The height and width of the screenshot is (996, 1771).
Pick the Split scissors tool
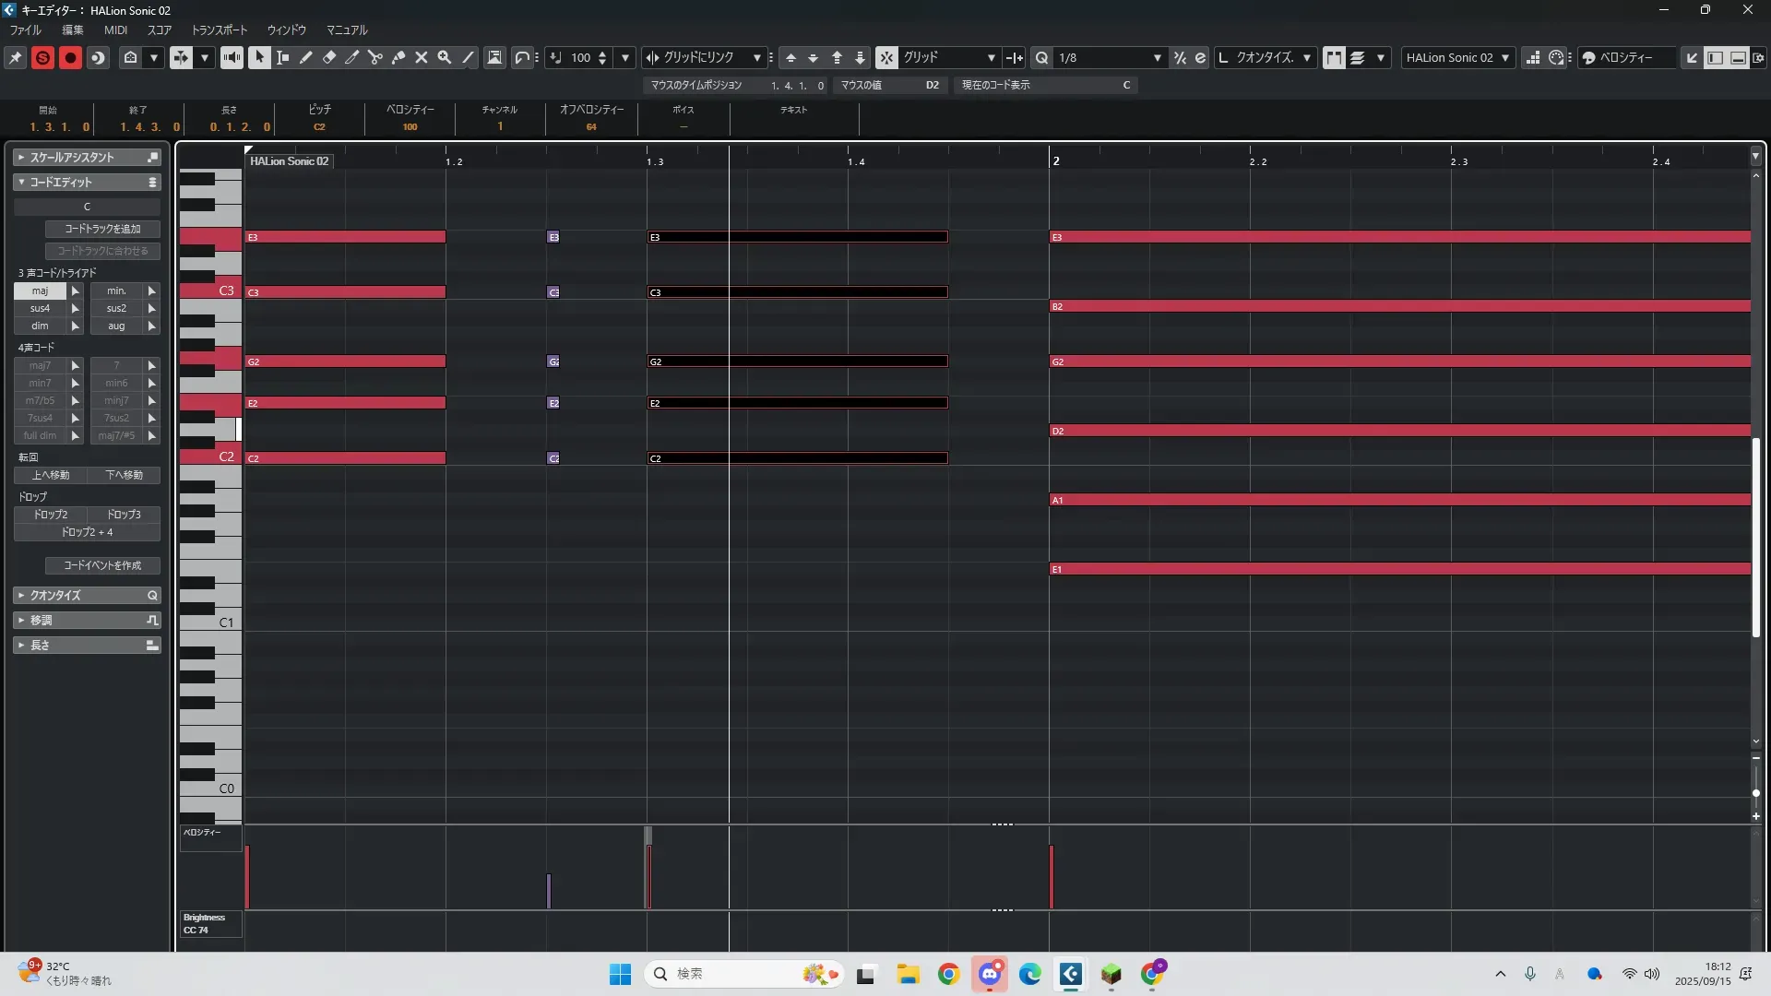pyautogui.click(x=375, y=57)
